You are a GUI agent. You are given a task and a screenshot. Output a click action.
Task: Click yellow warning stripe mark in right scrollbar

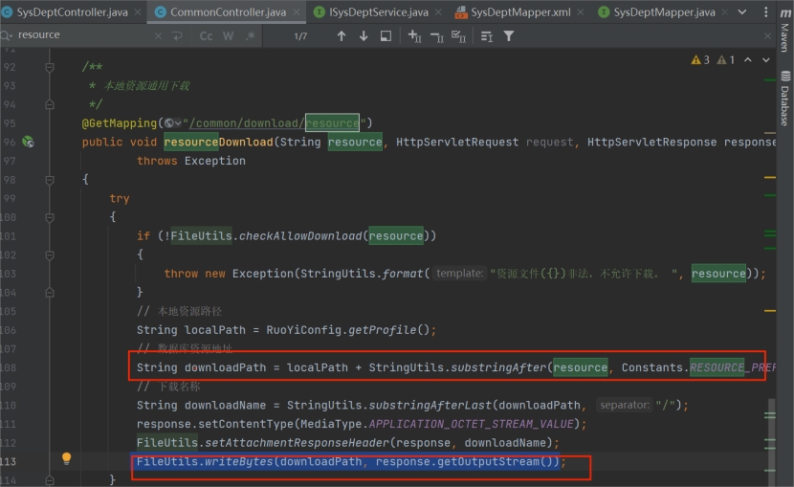click(x=771, y=177)
